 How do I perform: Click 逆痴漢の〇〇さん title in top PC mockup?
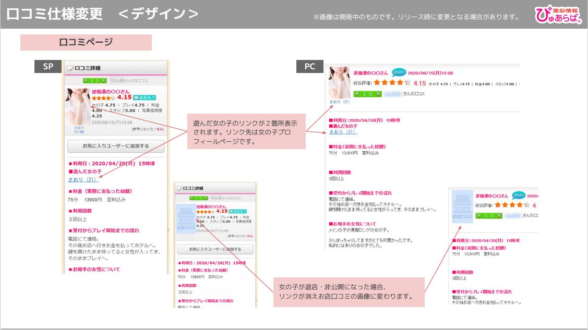370,73
